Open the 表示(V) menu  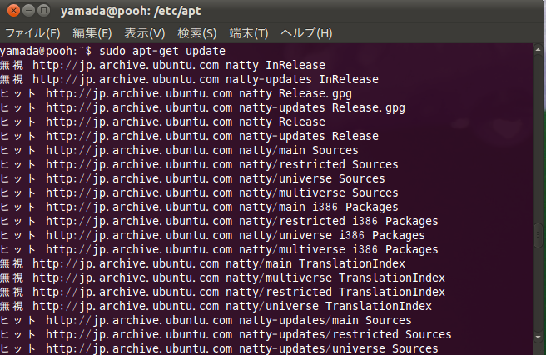[x=145, y=33]
